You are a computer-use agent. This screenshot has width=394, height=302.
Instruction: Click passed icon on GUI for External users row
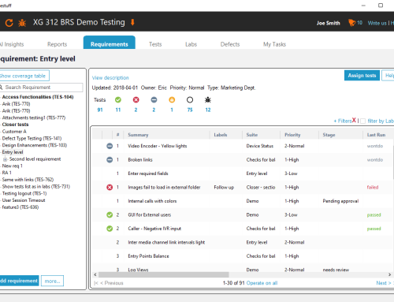(x=110, y=215)
